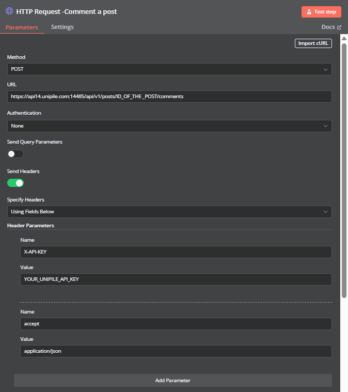Click the accept header name field
The image size is (348, 392).
click(176, 324)
